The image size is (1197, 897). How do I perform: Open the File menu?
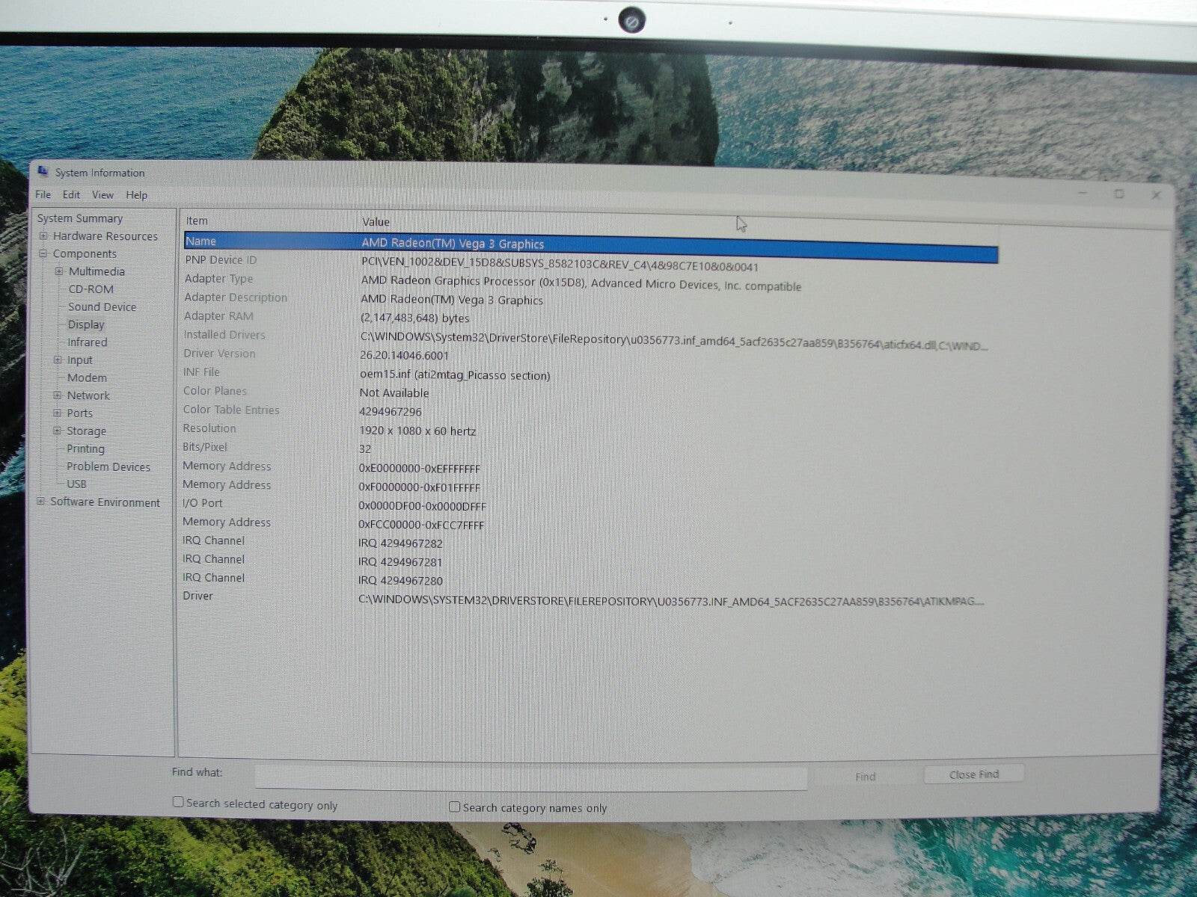pos(43,194)
